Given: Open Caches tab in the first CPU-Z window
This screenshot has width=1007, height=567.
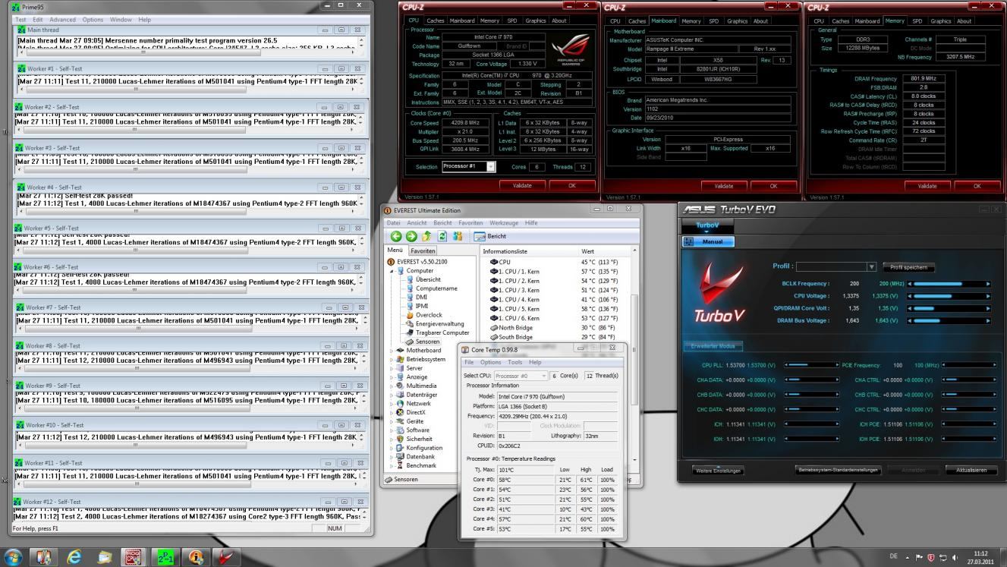Looking at the screenshot, I should [436, 20].
